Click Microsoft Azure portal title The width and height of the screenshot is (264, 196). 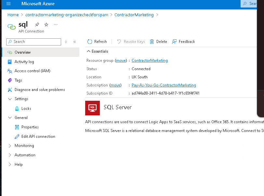pos(38,4)
